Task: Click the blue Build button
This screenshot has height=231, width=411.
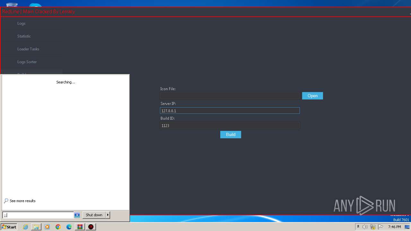Action: coord(231,134)
